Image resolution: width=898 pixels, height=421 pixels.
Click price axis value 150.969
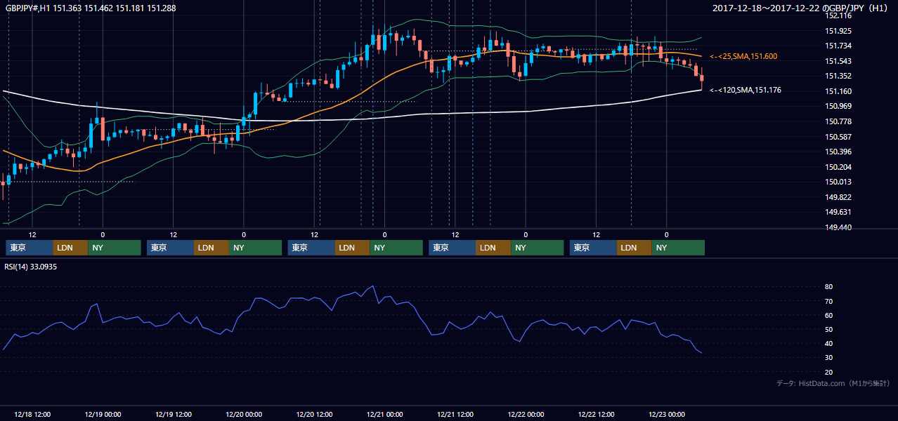(x=838, y=106)
